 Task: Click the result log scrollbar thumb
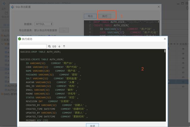pyautogui.click(x=165, y=51)
